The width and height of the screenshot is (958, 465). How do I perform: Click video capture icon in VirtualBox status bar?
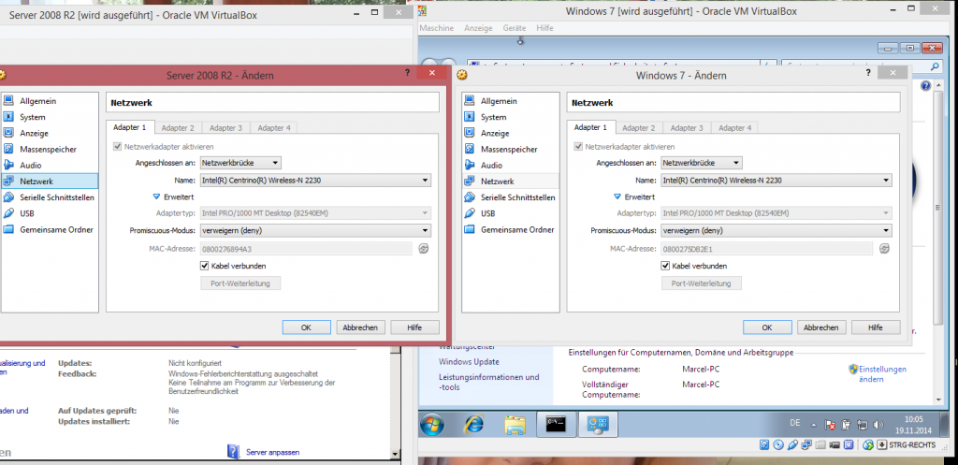tap(835, 444)
